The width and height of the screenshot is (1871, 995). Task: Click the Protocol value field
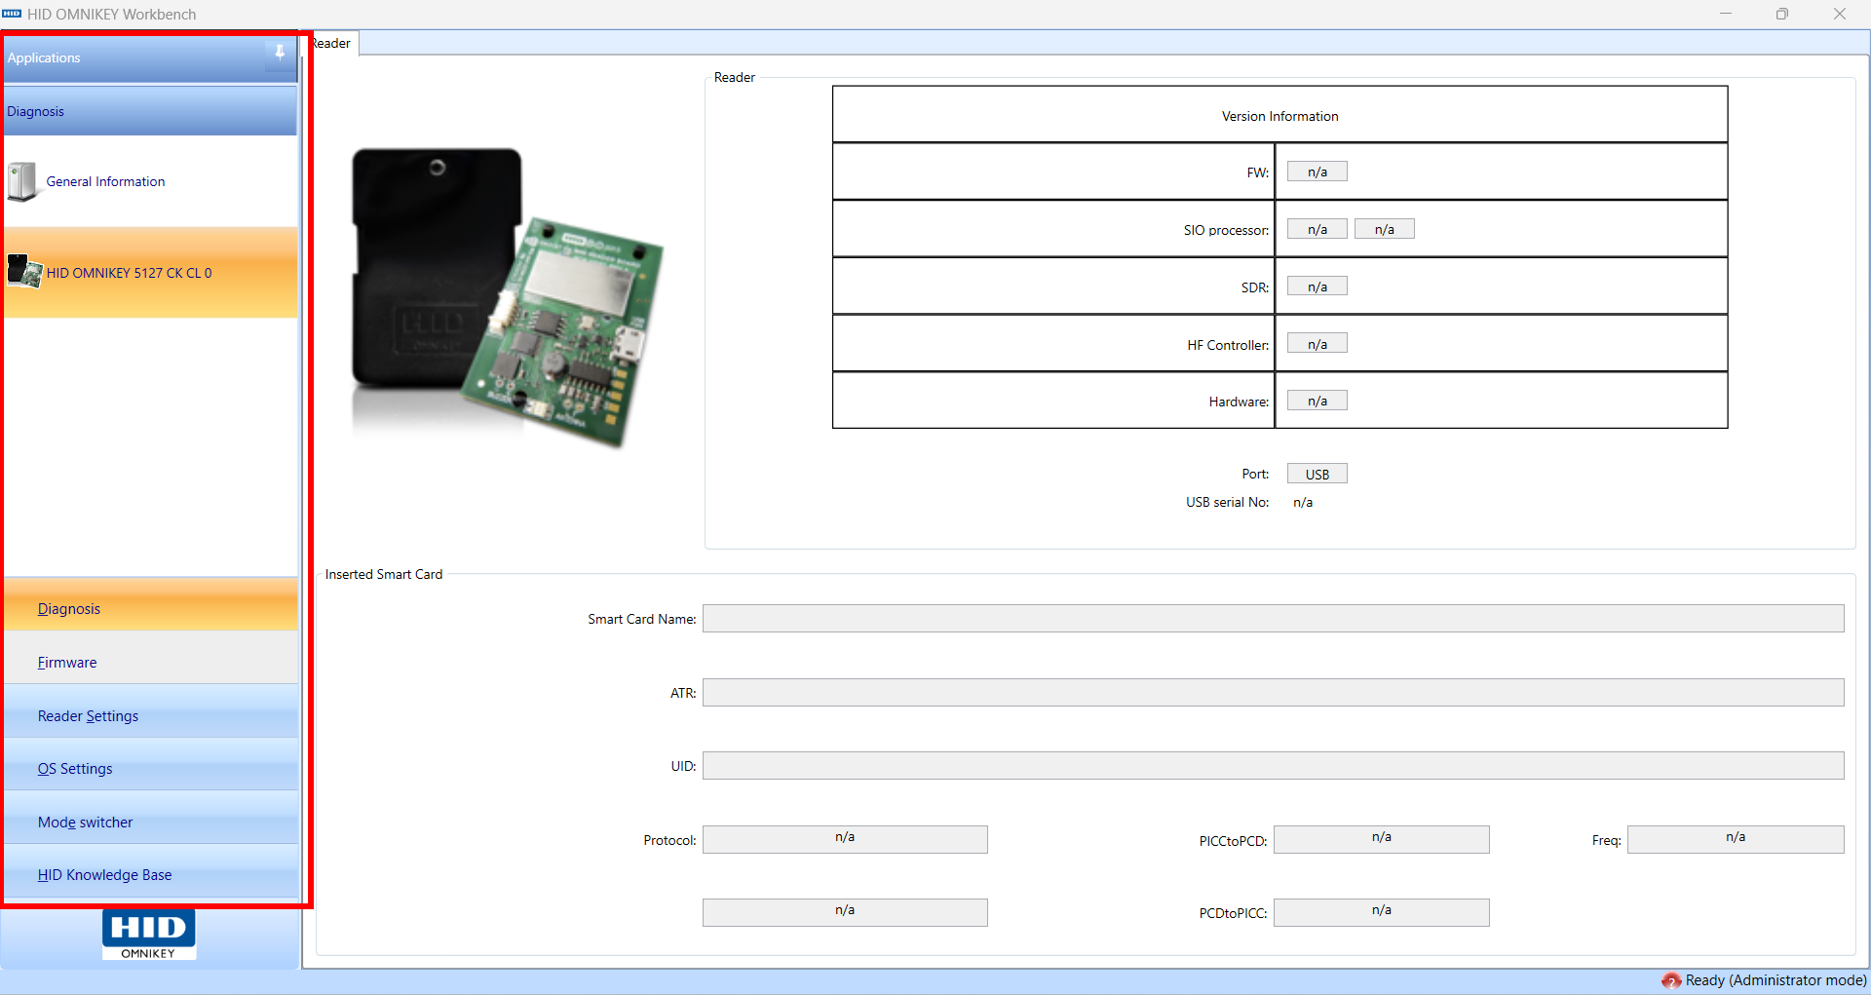(x=845, y=839)
